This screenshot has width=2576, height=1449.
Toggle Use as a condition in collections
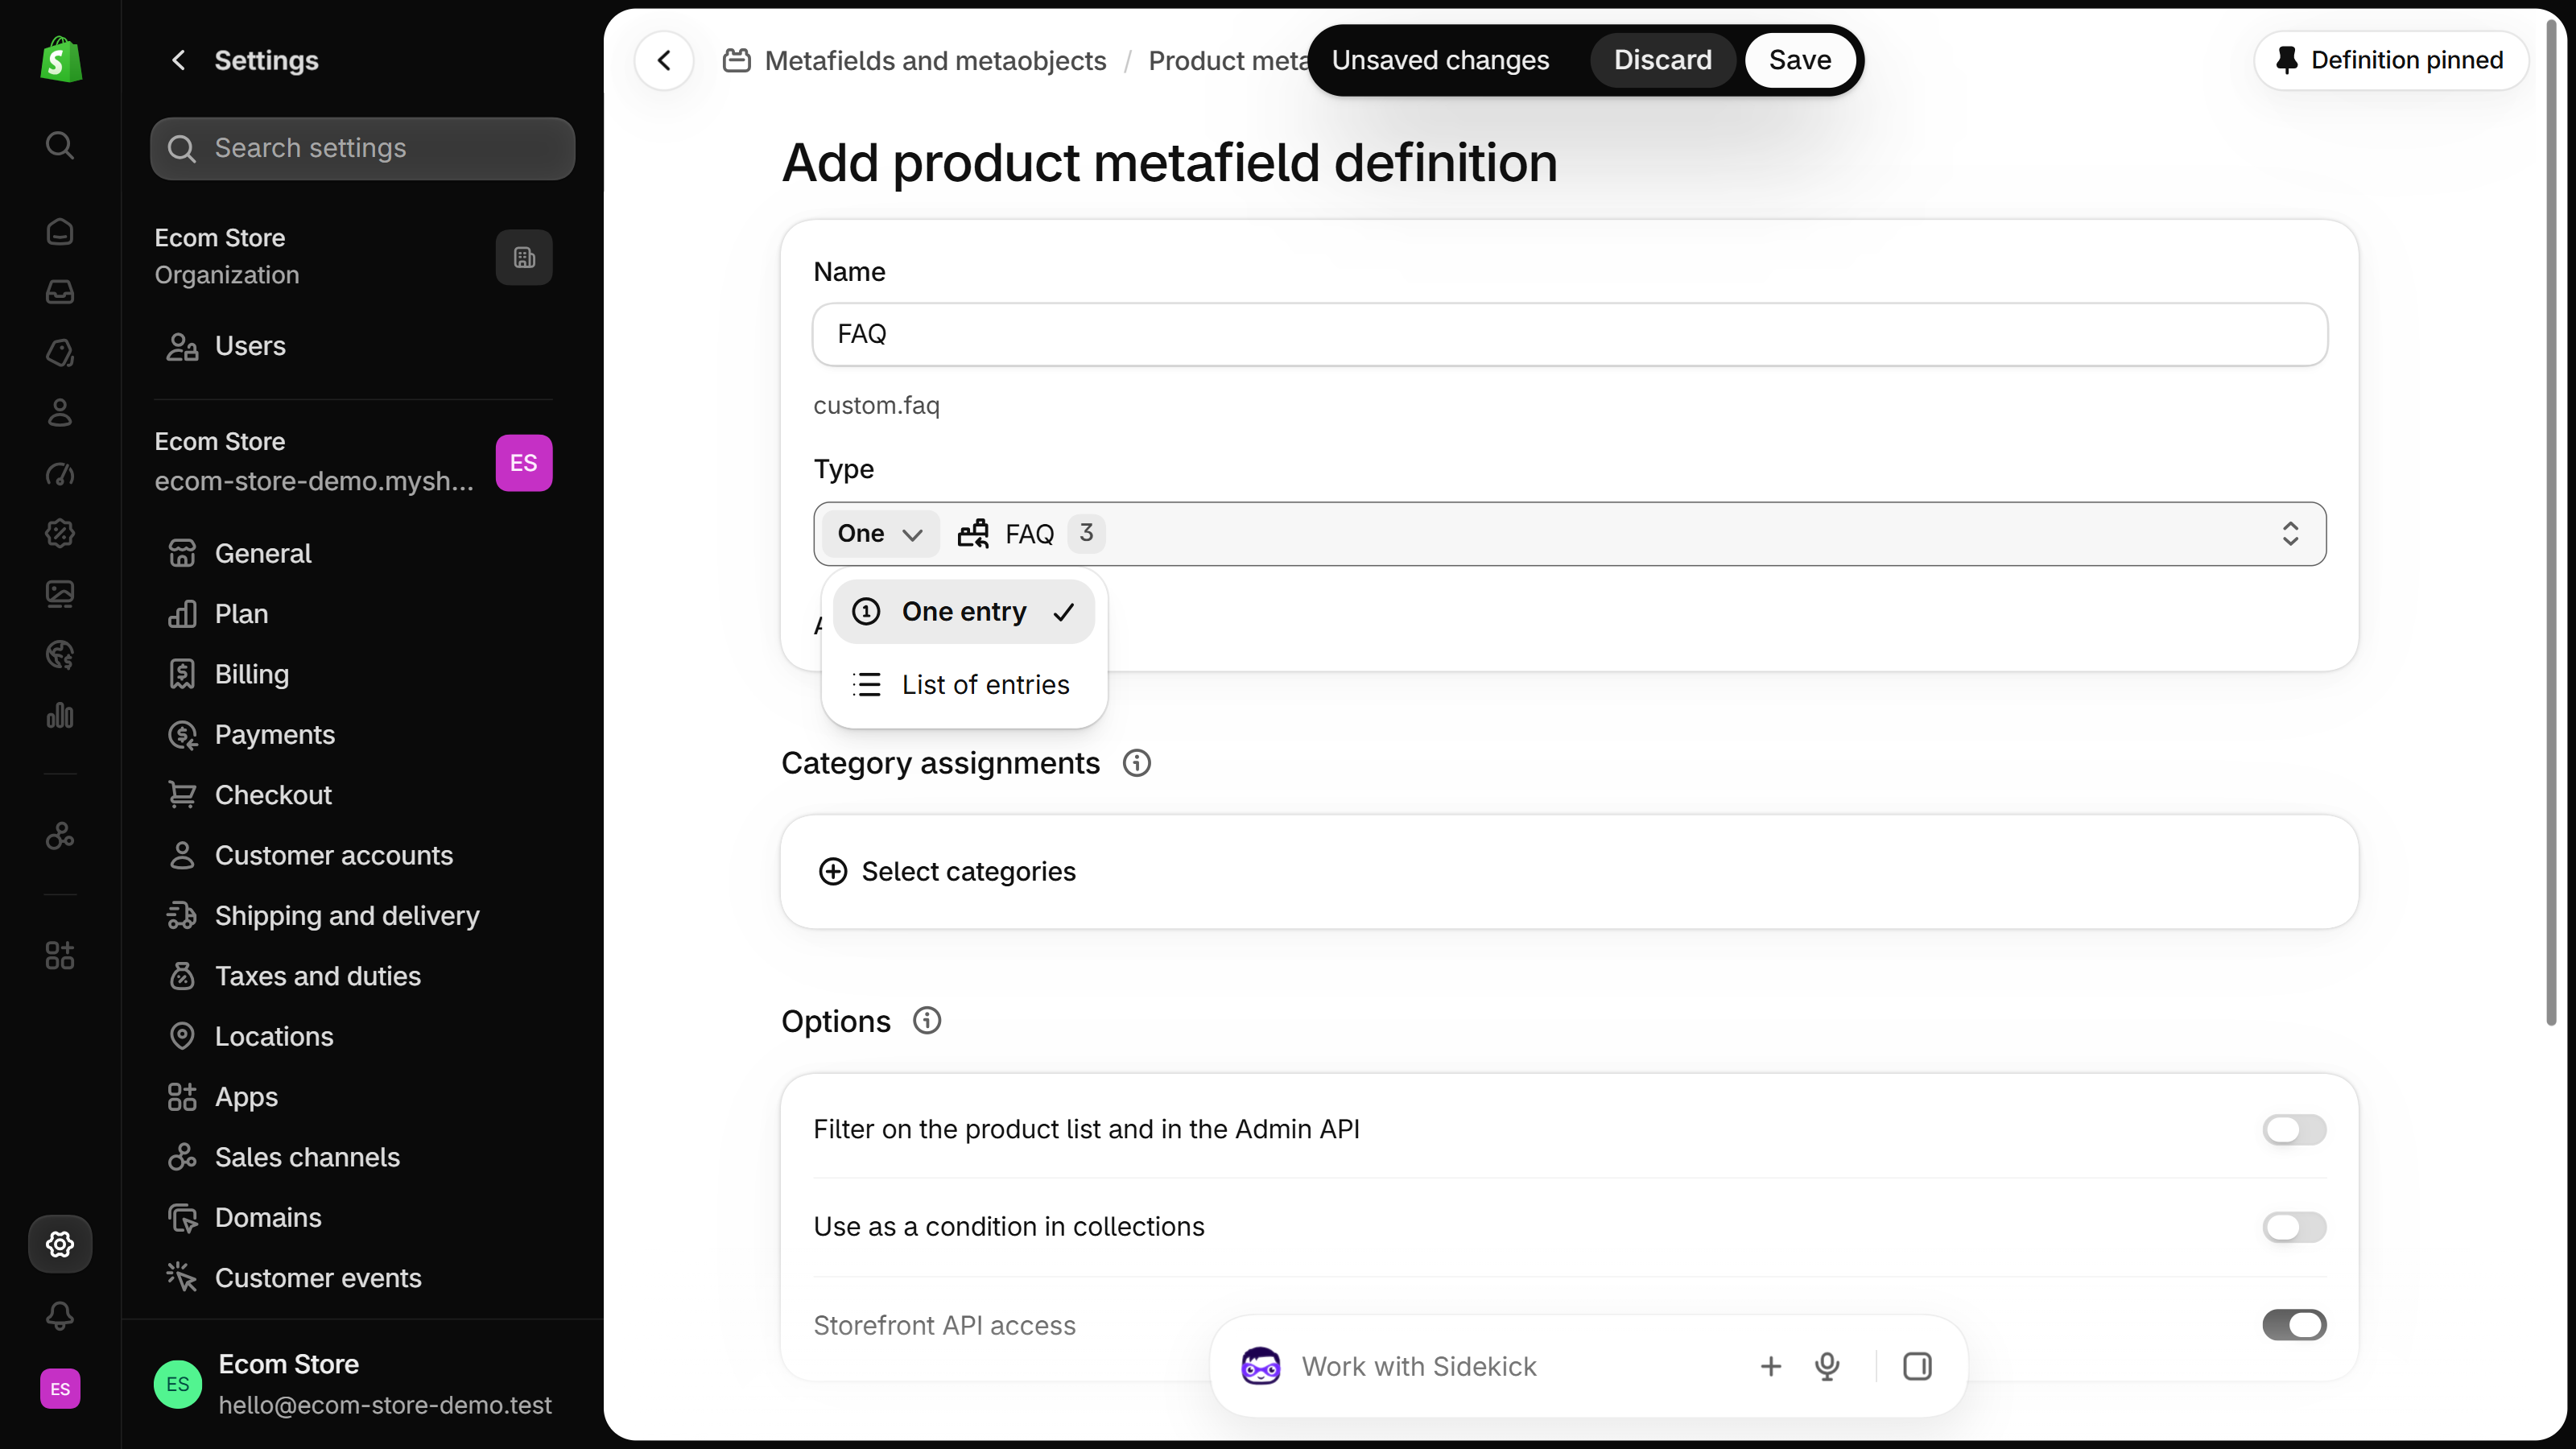2294,1227
